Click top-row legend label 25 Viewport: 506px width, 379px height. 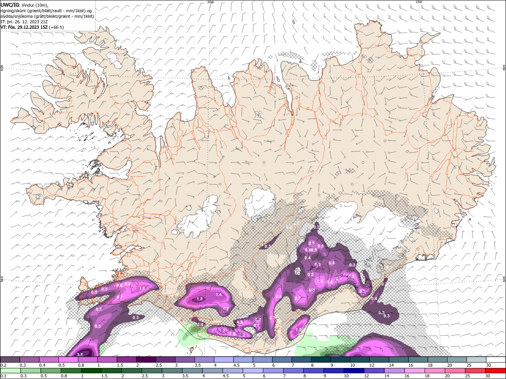coord(470,365)
